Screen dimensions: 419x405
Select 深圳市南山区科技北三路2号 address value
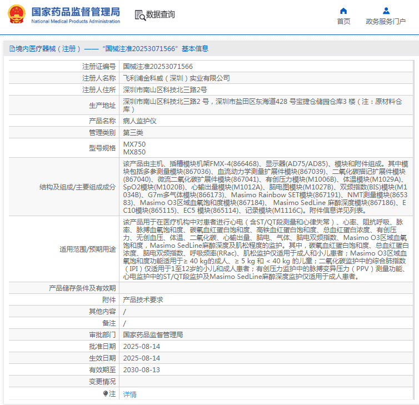click(x=165, y=90)
